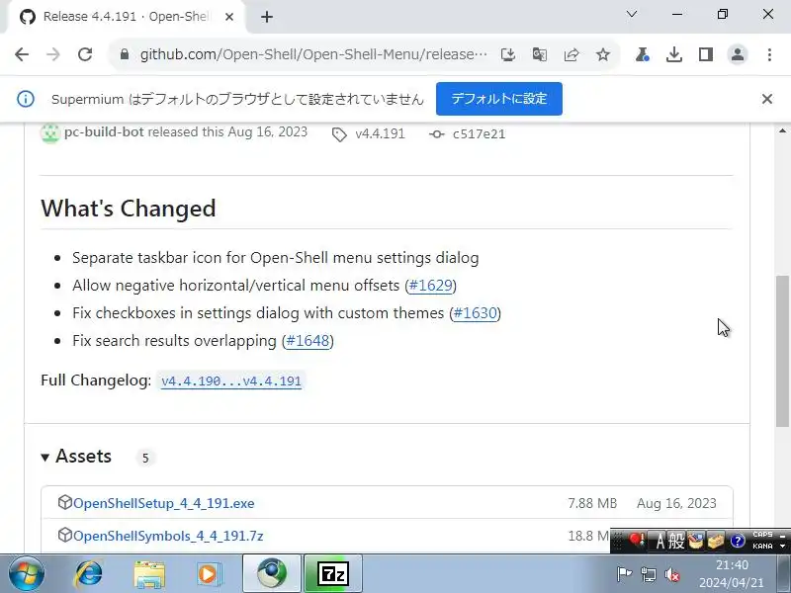Viewport: 791px width, 593px height.
Task: Click the package icon beside OpenShellSetup_4_4_191.exe
Action: [x=64, y=502]
